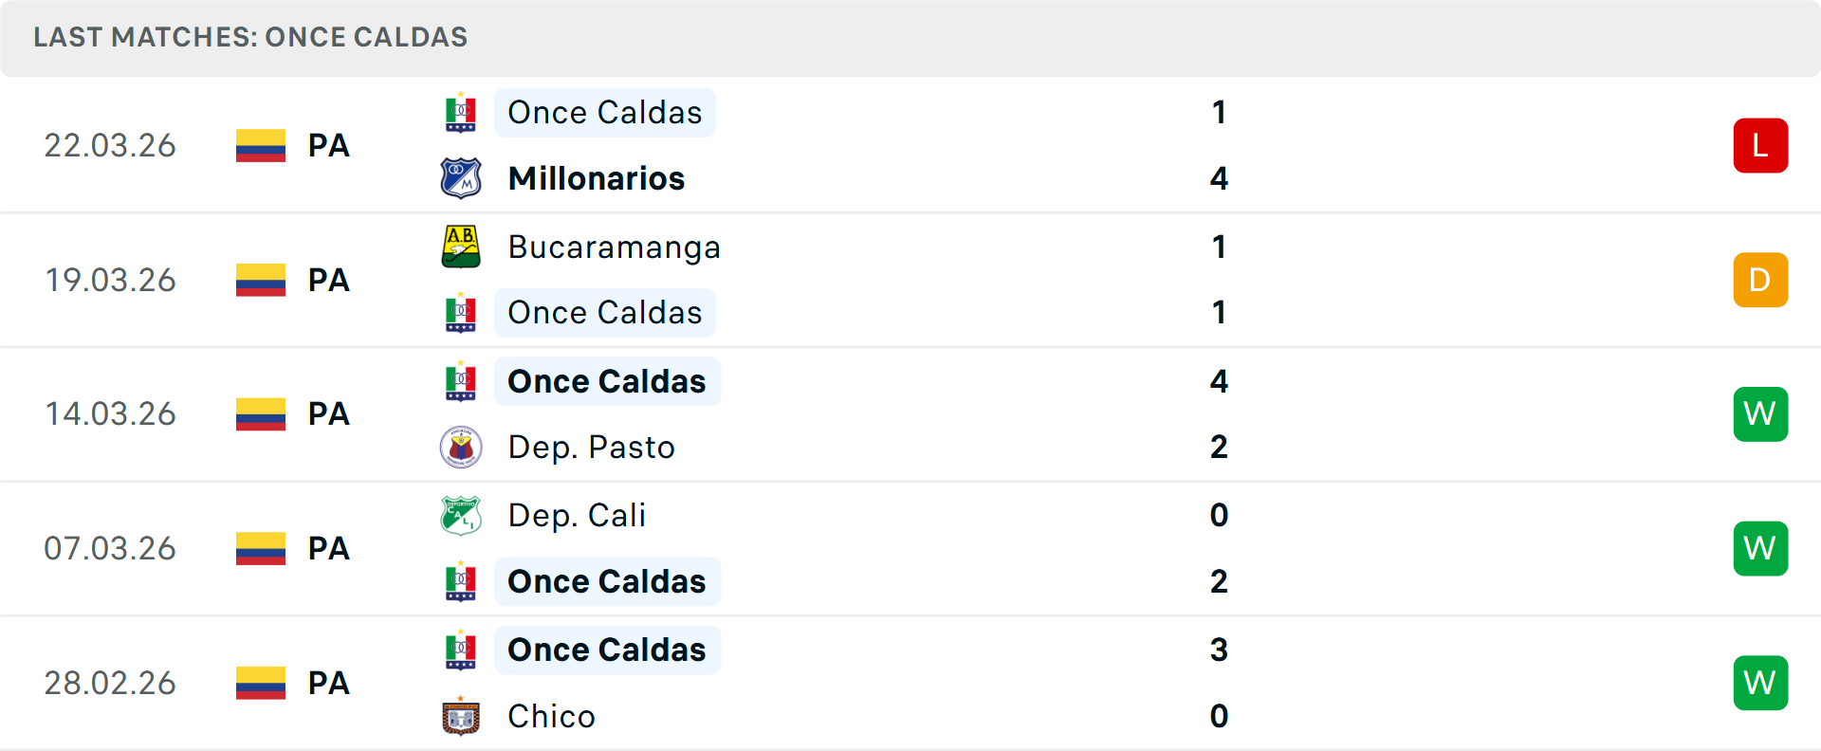
Task: Open the Chico team link
Action: 551,717
